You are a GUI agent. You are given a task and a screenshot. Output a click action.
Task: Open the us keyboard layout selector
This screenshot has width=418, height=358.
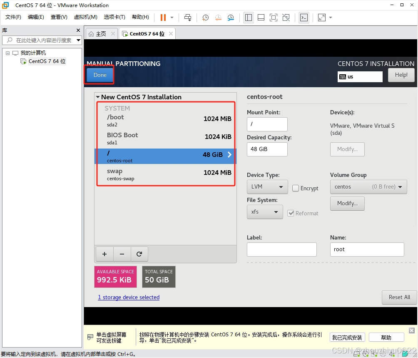[360, 77]
